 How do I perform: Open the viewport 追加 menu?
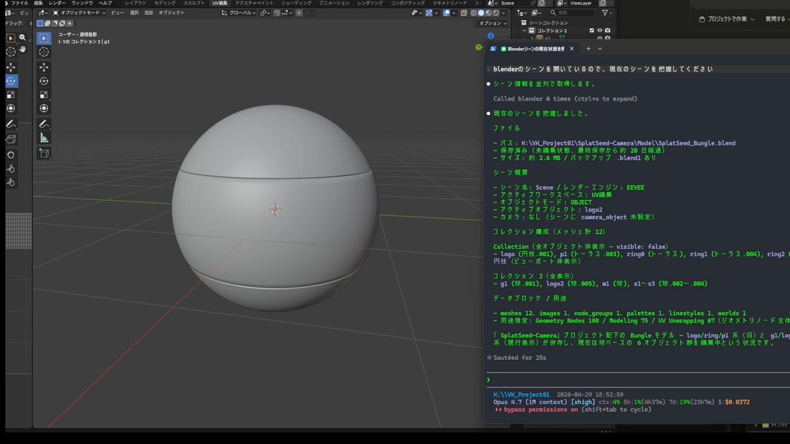point(148,12)
